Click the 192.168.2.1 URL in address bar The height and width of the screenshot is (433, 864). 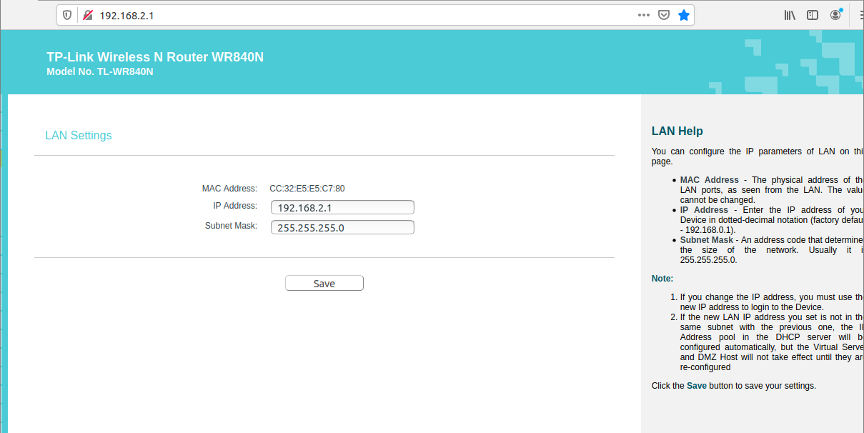126,15
